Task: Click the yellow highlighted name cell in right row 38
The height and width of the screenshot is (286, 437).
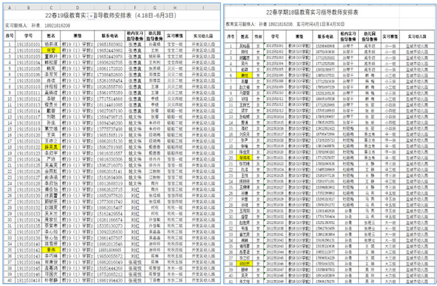Action: coord(244,263)
